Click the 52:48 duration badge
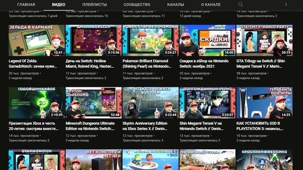Screen dimensions: 303x170 [115, 115]
